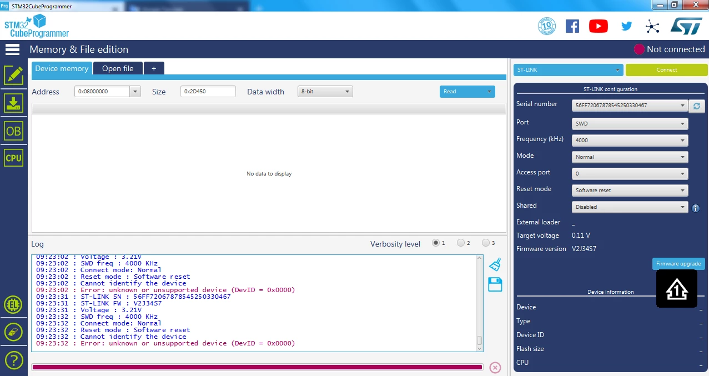The height and width of the screenshot is (376, 709).
Task: Add a new tab with plus
Action: click(x=154, y=68)
